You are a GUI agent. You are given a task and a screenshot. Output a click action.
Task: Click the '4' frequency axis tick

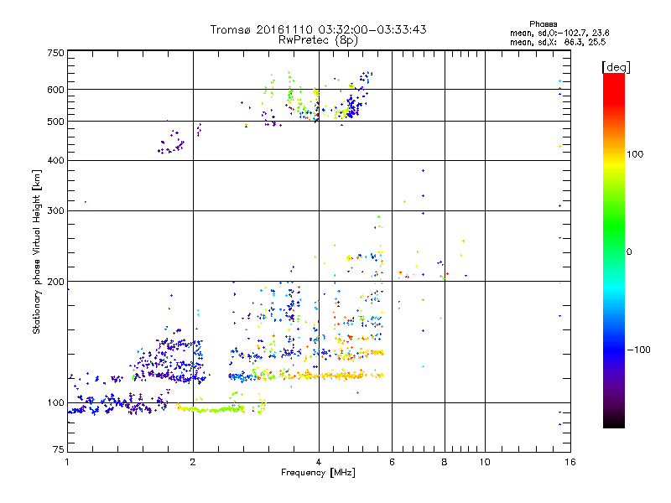point(319,462)
